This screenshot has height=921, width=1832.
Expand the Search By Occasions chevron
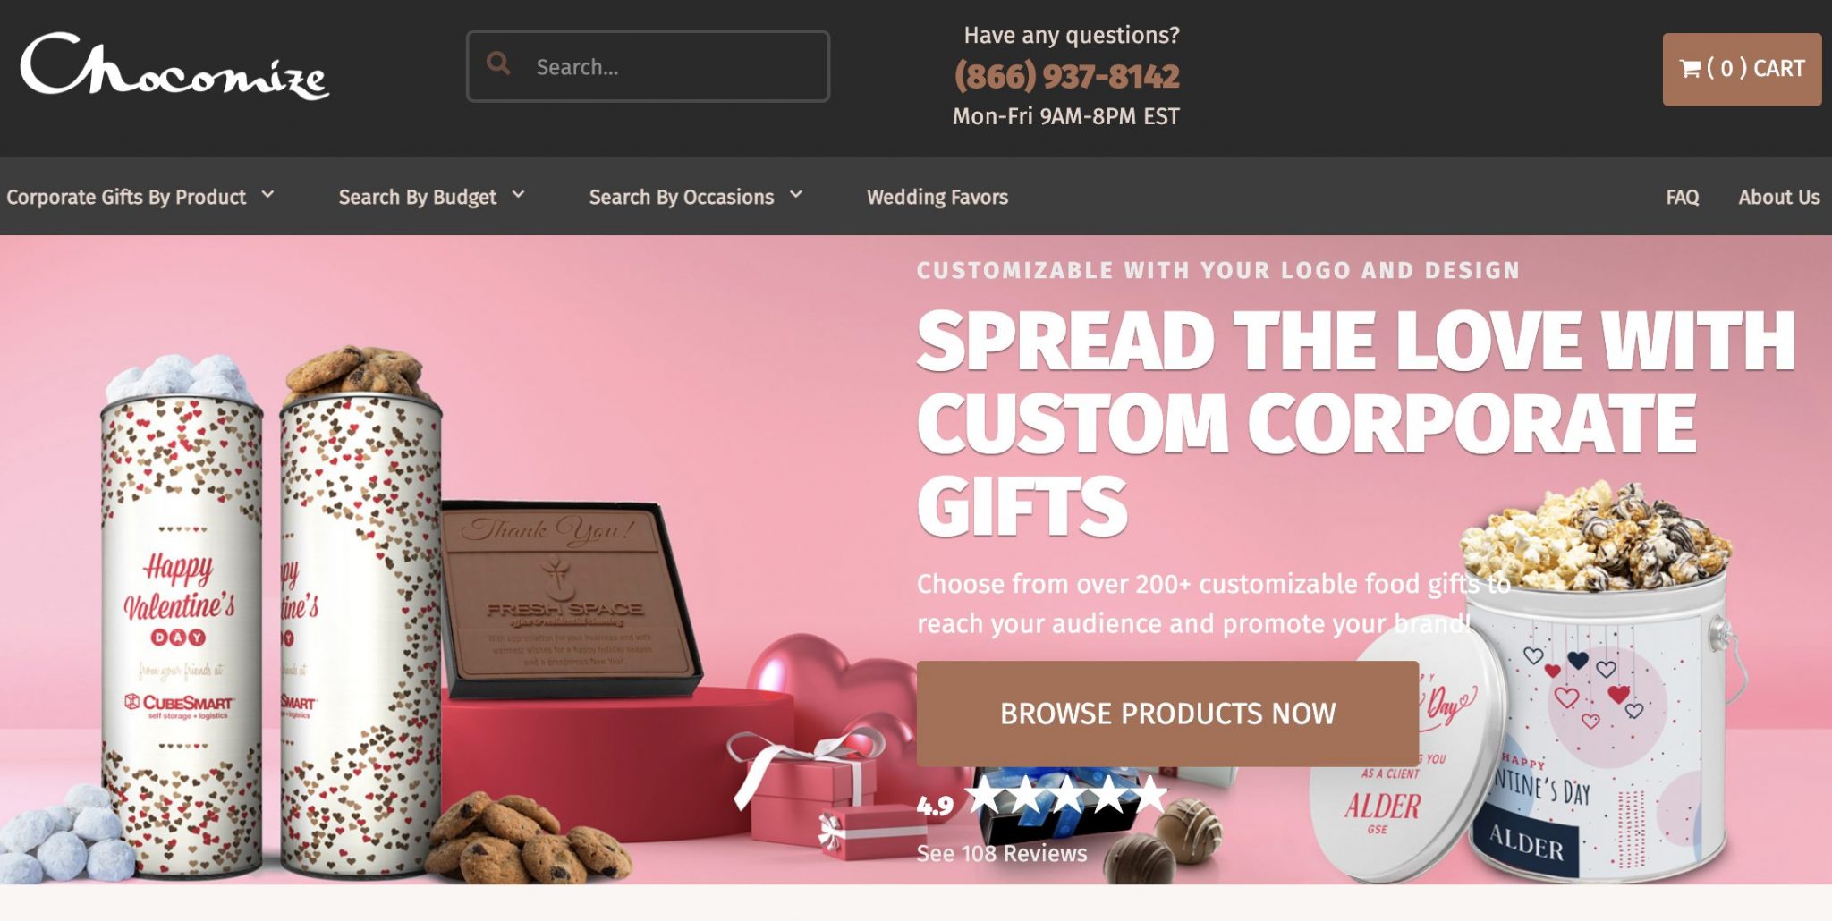[796, 194]
